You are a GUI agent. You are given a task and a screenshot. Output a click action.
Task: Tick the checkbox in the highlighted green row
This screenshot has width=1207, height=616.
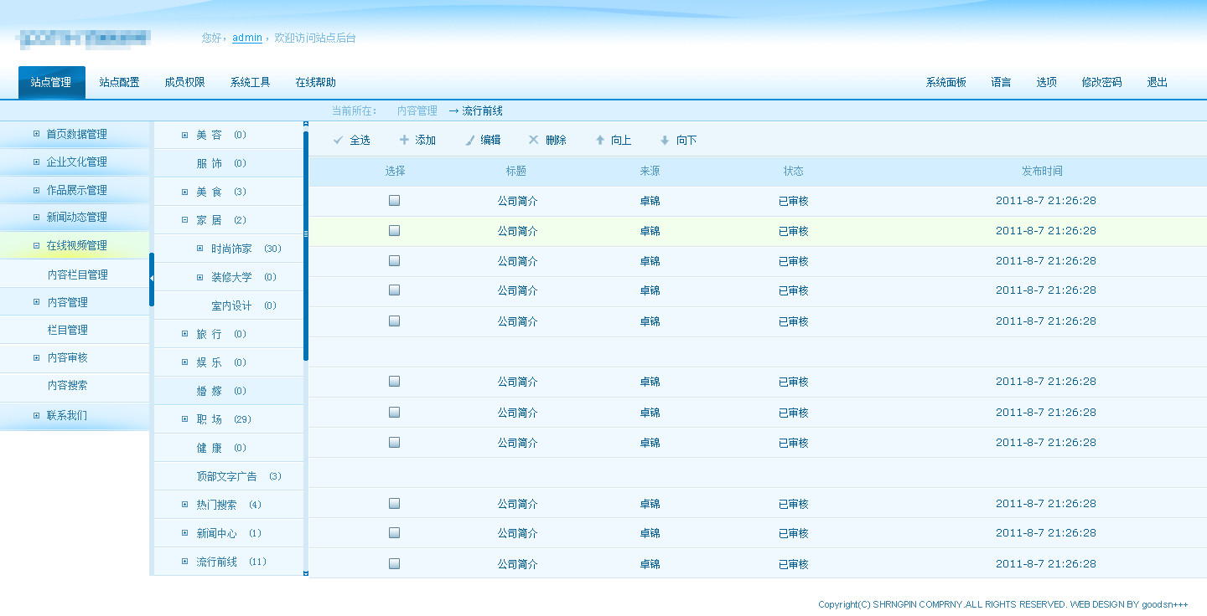(x=395, y=231)
